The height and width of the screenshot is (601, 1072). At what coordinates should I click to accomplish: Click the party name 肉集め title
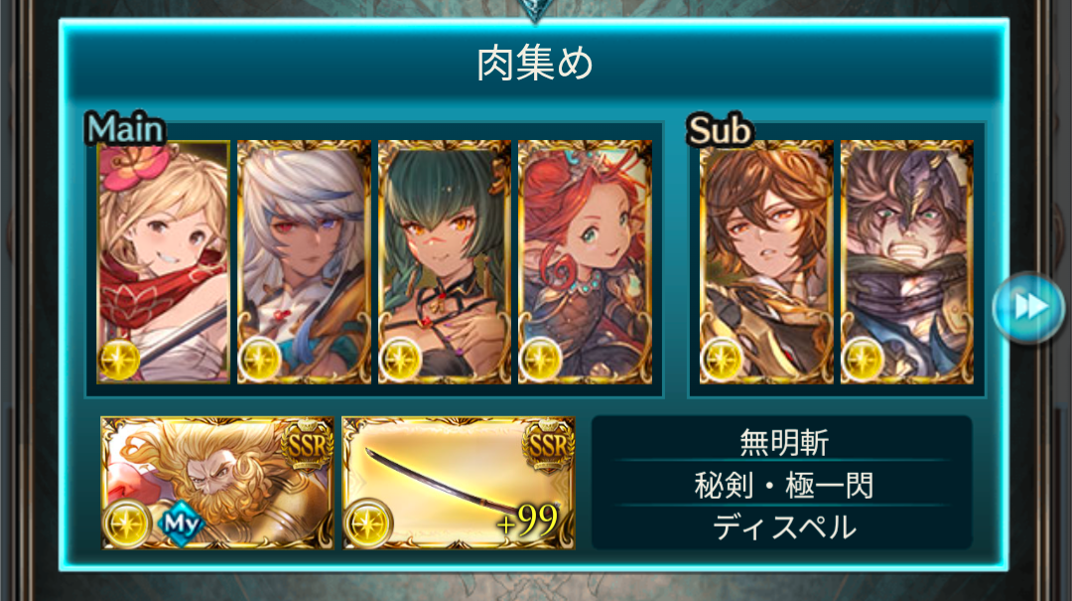tap(535, 63)
